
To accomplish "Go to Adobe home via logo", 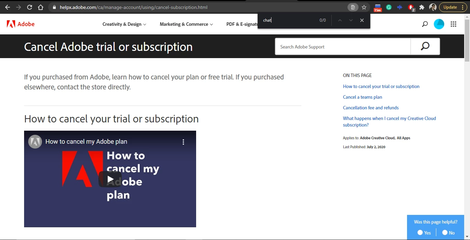I will (21, 24).
